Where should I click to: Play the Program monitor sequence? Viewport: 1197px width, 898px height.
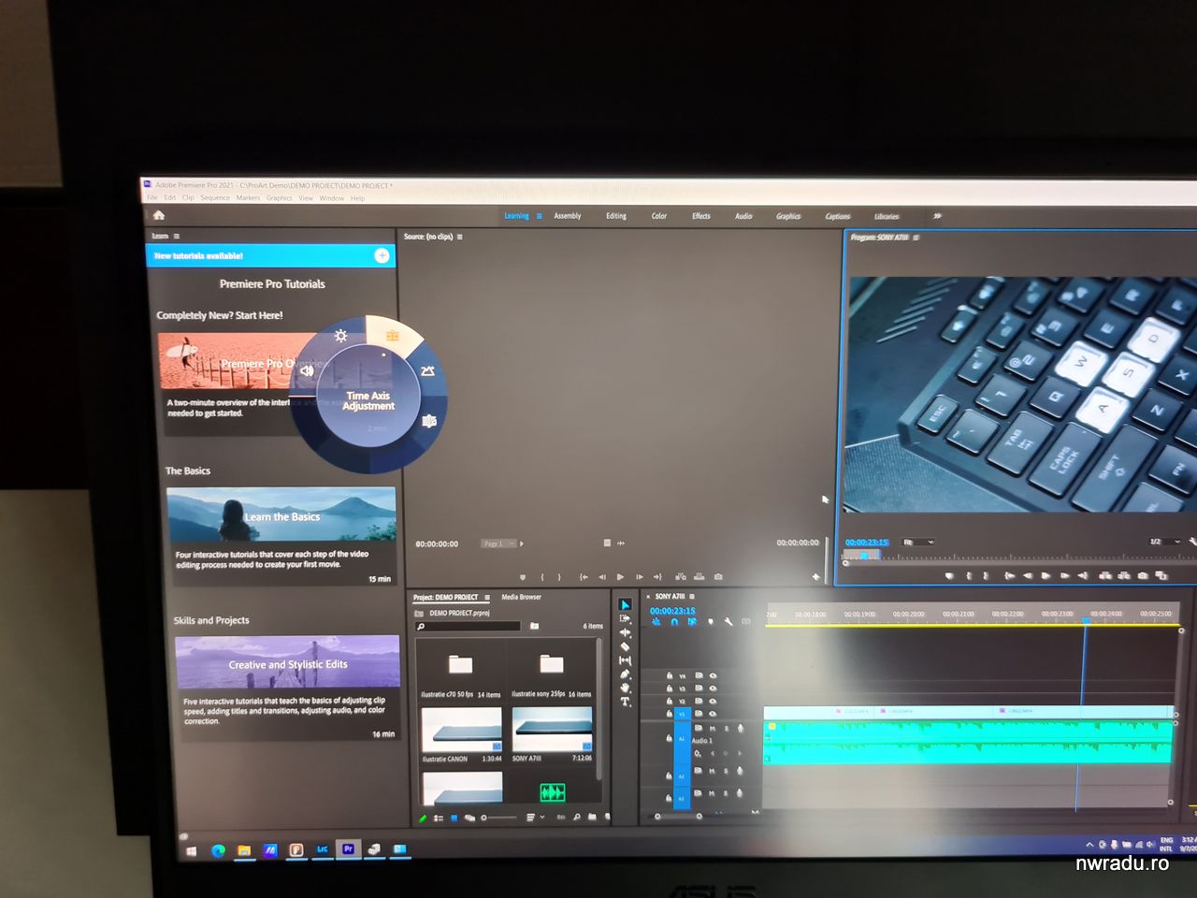1046,575
